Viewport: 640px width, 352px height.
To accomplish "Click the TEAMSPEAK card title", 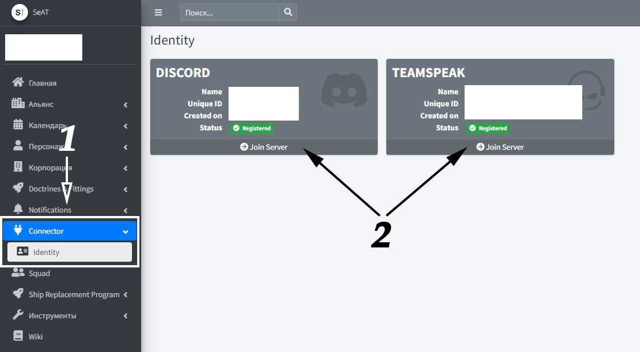I will (x=429, y=73).
